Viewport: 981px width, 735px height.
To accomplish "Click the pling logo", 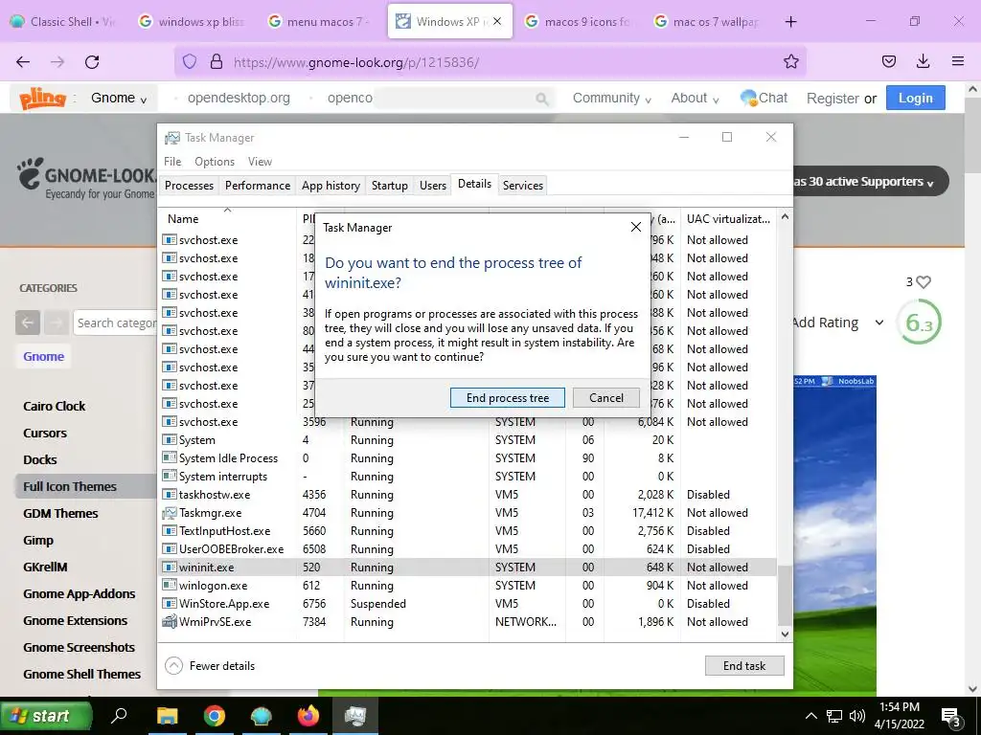I will click(x=42, y=99).
